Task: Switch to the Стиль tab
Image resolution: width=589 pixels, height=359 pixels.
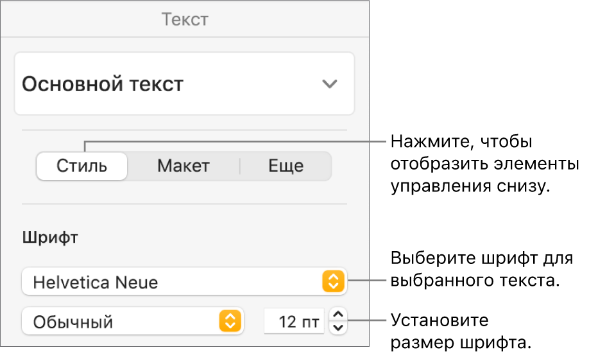Action: (82, 166)
